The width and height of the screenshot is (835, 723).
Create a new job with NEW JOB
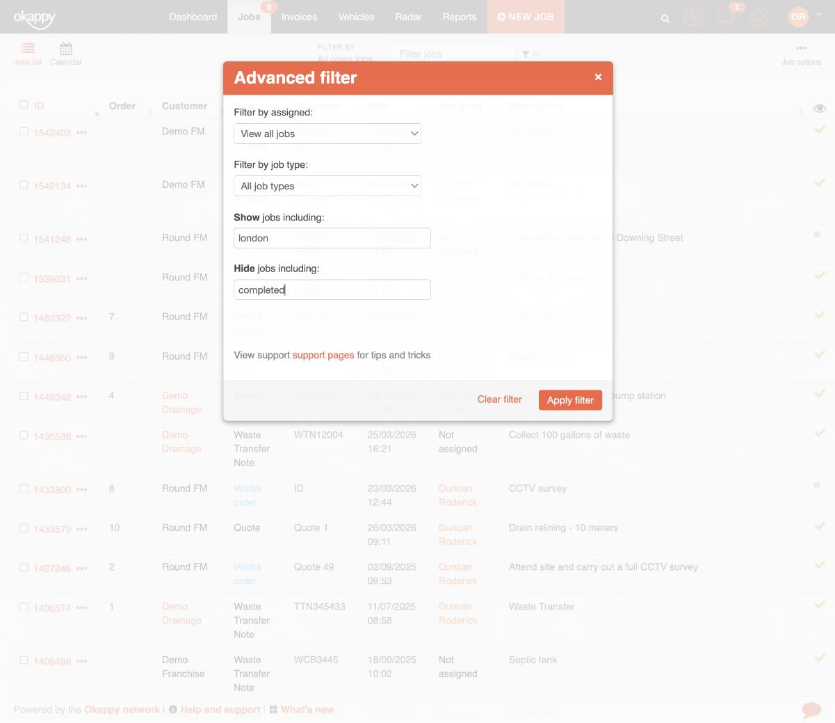tap(526, 17)
